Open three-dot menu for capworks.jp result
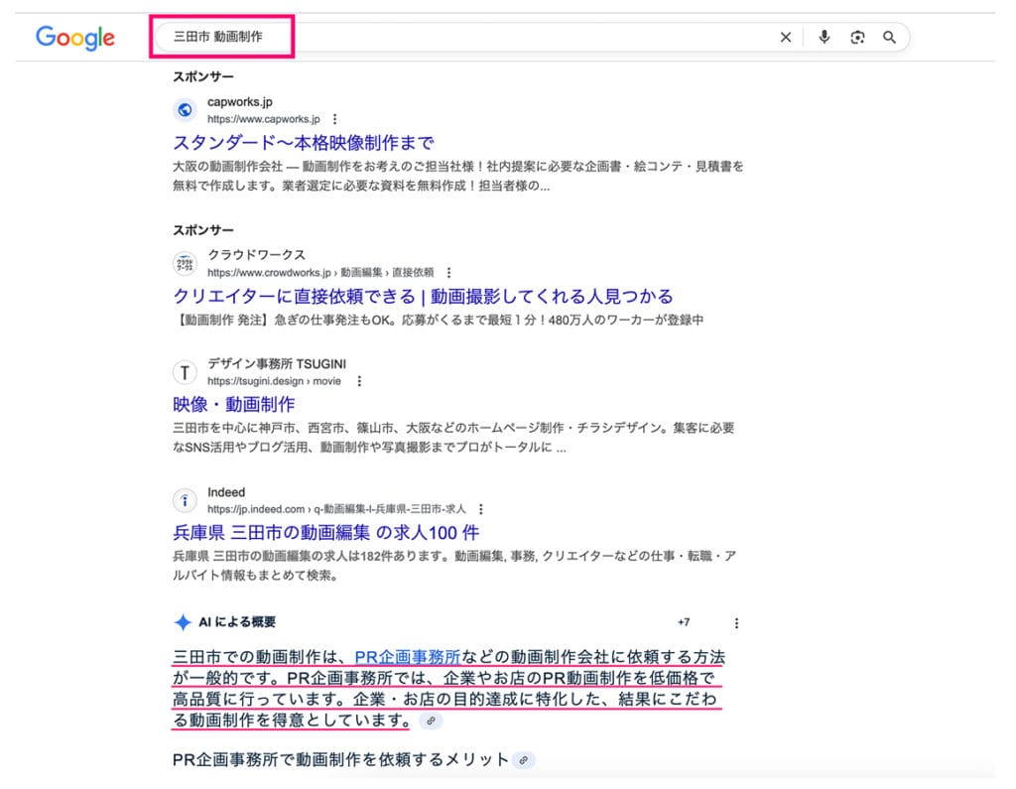 334,119
